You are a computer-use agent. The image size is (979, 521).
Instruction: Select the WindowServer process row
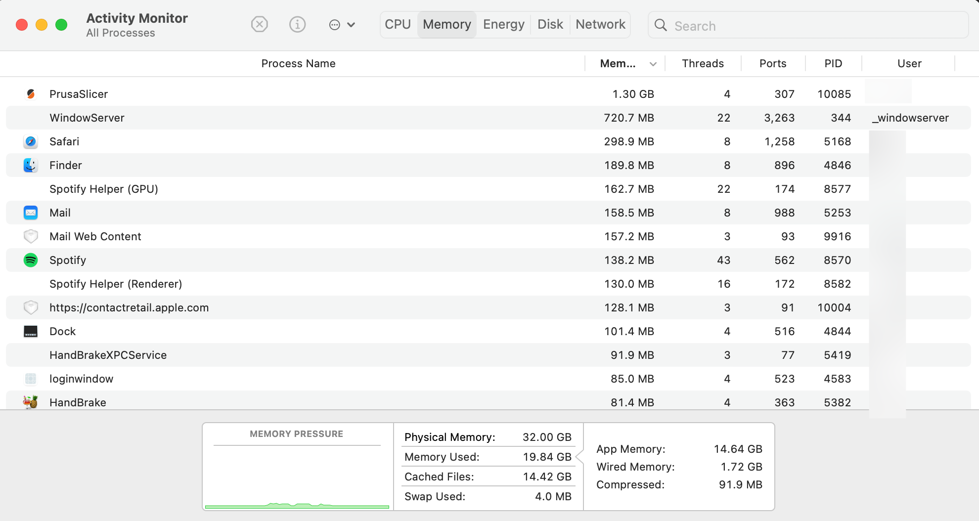tap(489, 118)
